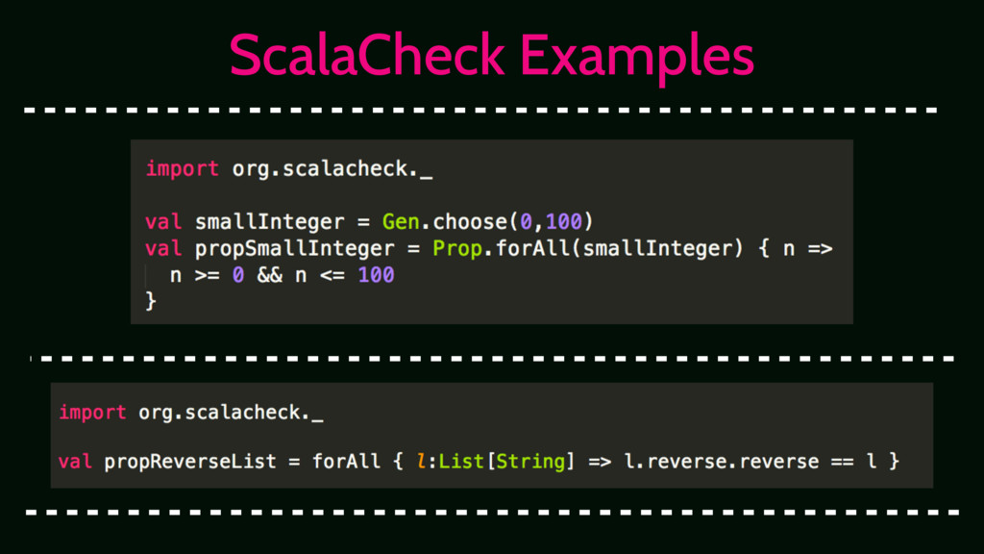The image size is (984, 554).
Task: Click org.scalacheck._ in the bottom code block
Action: [x=231, y=413]
